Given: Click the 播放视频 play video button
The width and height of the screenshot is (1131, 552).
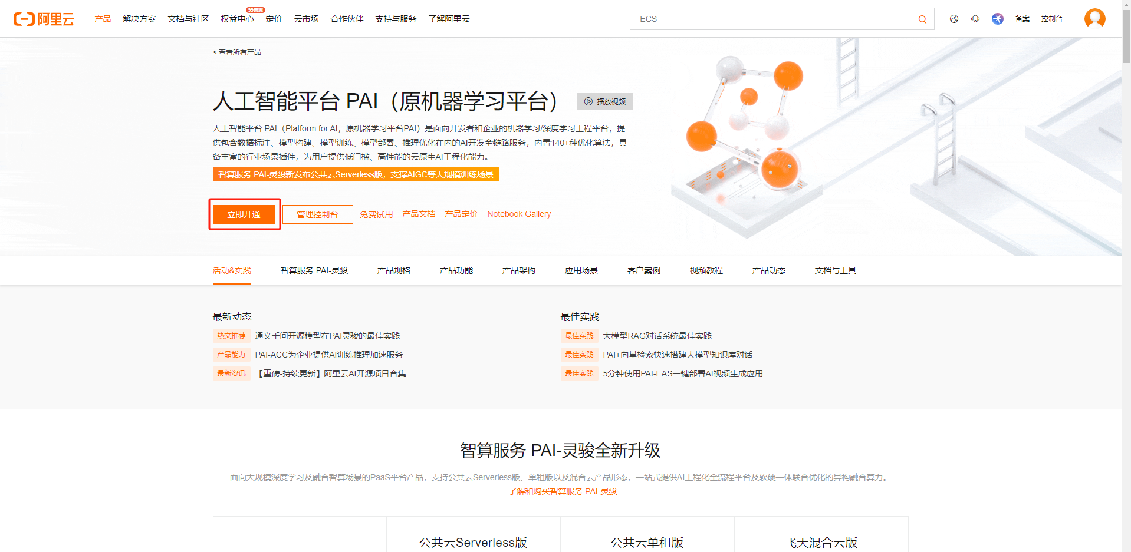Looking at the screenshot, I should (x=604, y=101).
